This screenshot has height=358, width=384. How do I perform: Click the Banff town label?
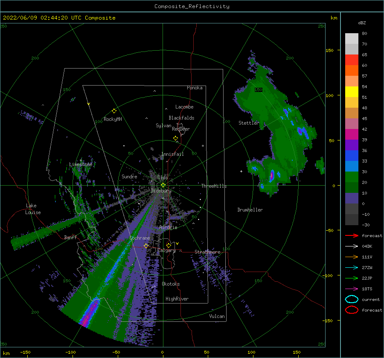pyautogui.click(x=70, y=237)
